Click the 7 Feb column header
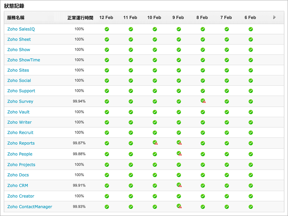288x216 pixels. point(226,17)
